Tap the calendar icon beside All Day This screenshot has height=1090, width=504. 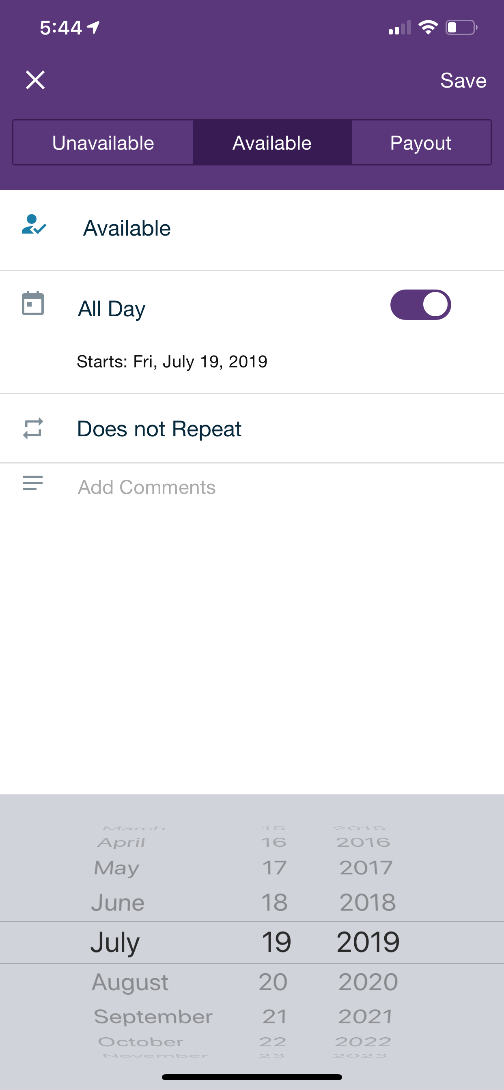(x=33, y=303)
